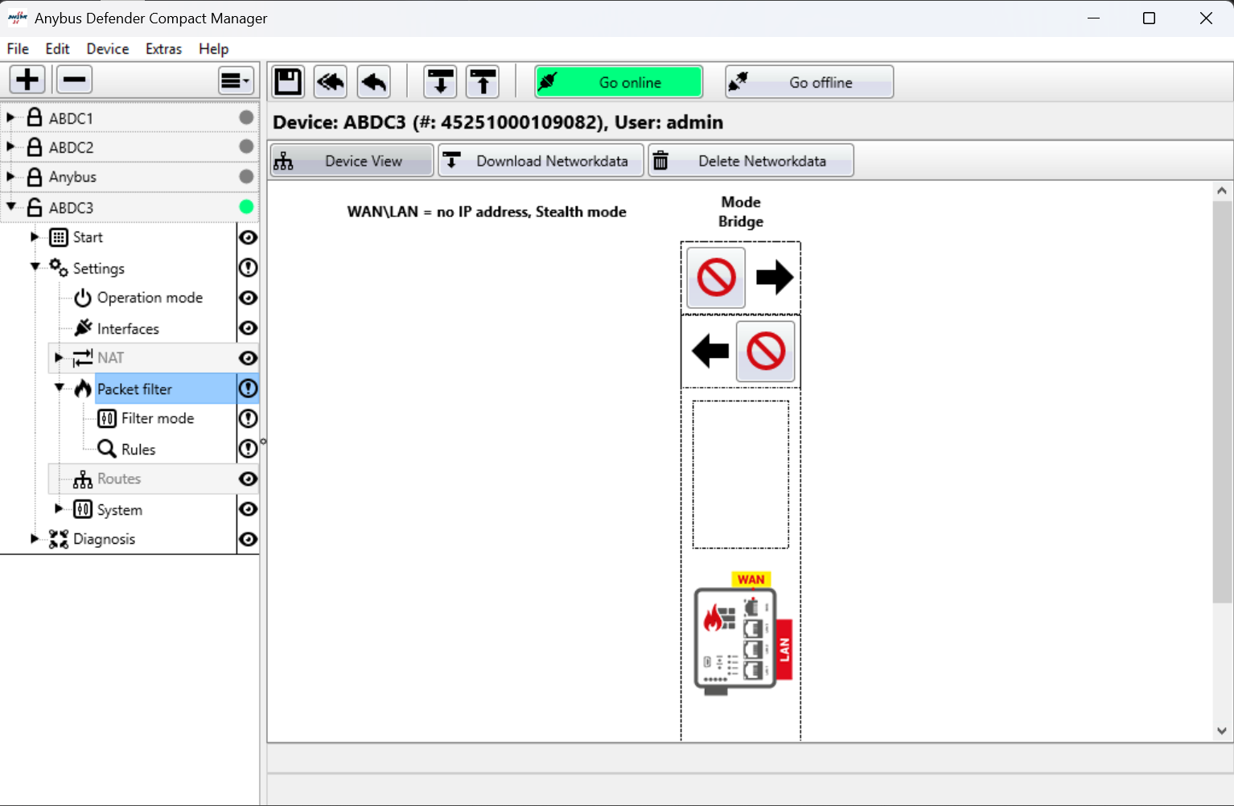
Task: Click the download-arrow toolbar icon
Action: [440, 82]
